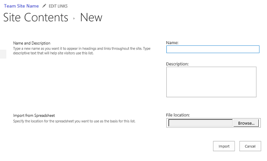Click the 'Specify the location' help text

click(74, 121)
